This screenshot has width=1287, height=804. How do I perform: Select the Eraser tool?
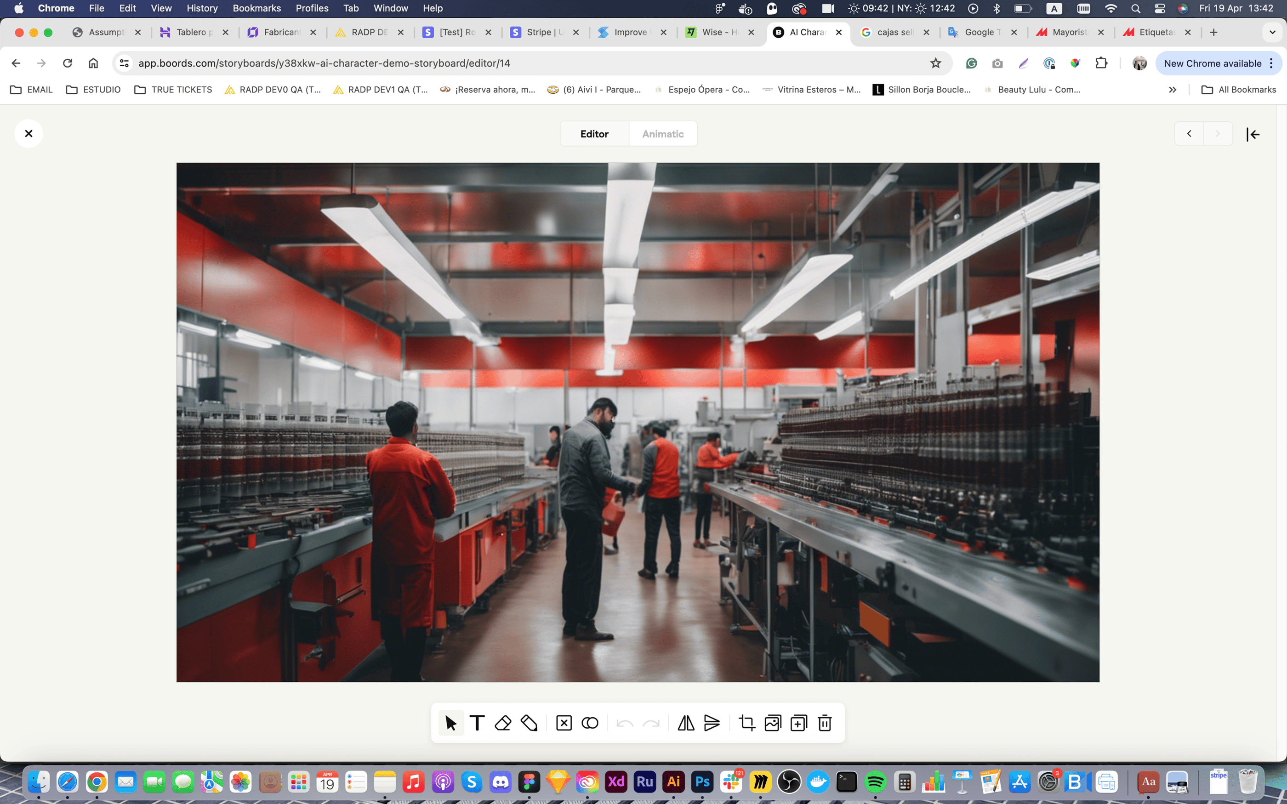click(x=502, y=723)
